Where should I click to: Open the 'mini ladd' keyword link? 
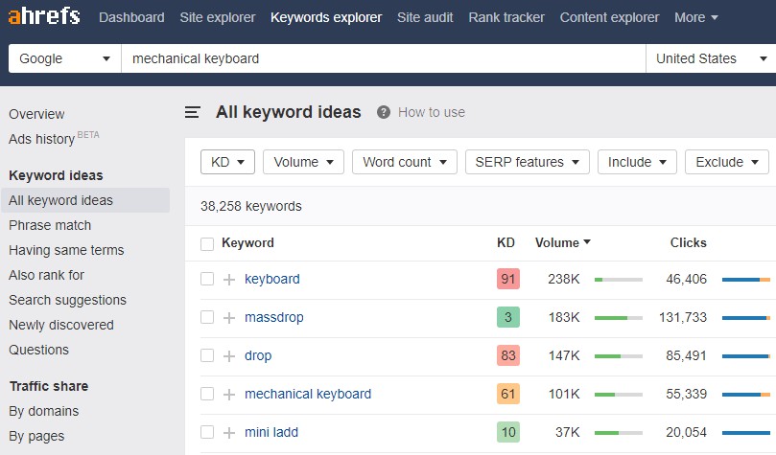click(271, 432)
